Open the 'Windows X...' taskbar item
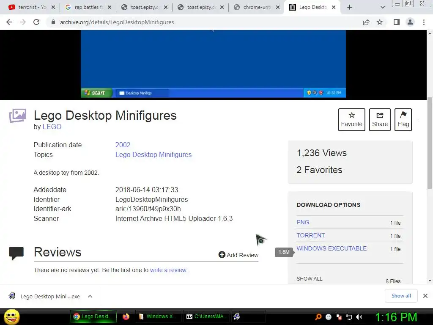Screen dimensions: 433x325 click(x=158, y=317)
